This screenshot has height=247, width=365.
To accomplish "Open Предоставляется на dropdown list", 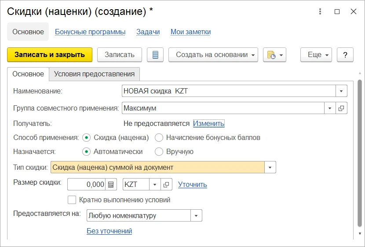I will coord(196,216).
